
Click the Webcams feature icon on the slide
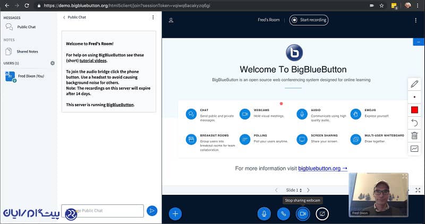coord(245,114)
